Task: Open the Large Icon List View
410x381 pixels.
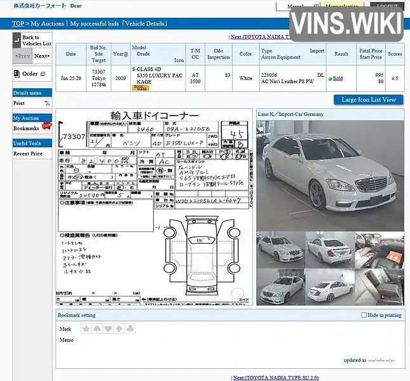Action: pyautogui.click(x=369, y=100)
